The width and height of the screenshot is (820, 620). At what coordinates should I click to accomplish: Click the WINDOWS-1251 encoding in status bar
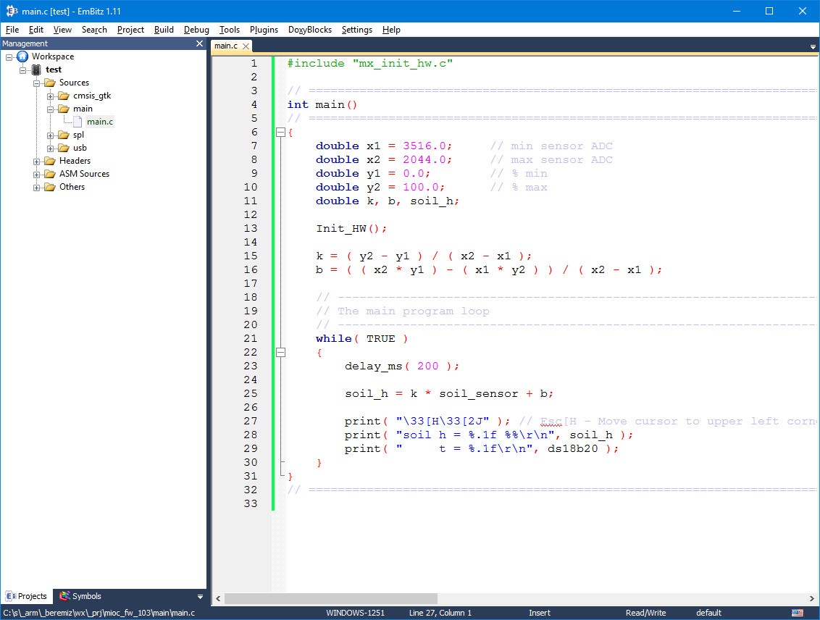355,613
